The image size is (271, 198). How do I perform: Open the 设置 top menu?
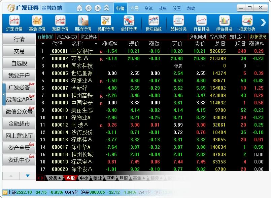tap(177, 8)
